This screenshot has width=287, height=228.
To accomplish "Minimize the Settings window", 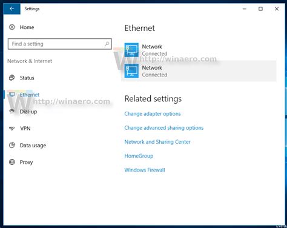I will coord(245,9).
